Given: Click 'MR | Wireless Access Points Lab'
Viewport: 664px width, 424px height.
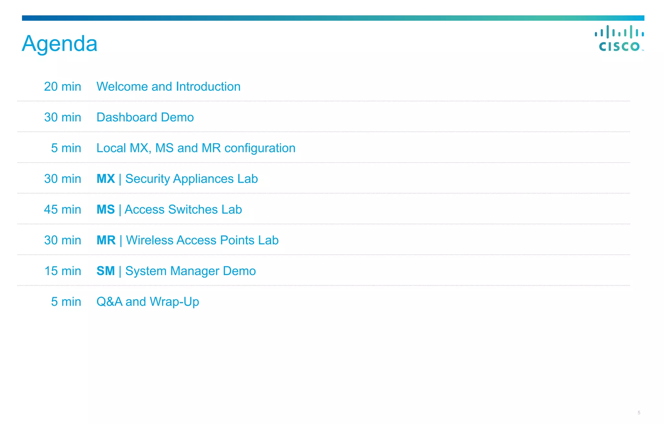Looking at the screenshot, I should click(x=188, y=240).
